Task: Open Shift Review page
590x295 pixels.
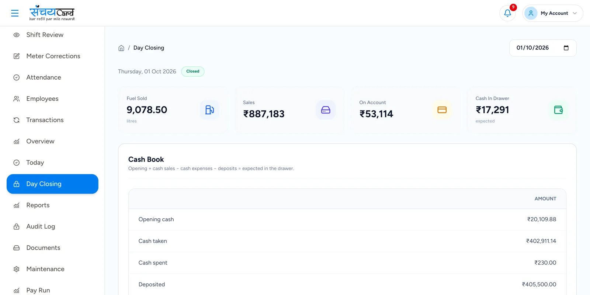Action: point(52,35)
